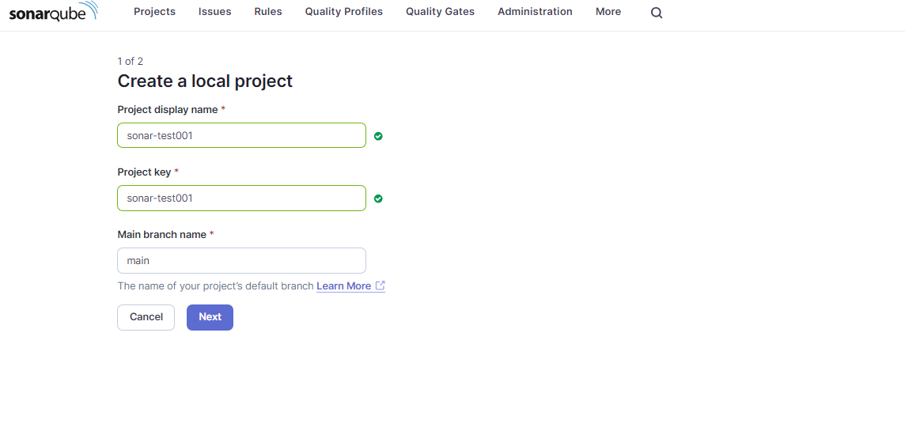Click the 'Project key' label
Viewport: 905px width, 431px height.
pos(144,172)
